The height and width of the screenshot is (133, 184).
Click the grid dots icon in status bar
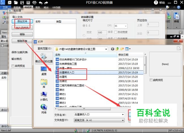[x=80, y=130]
